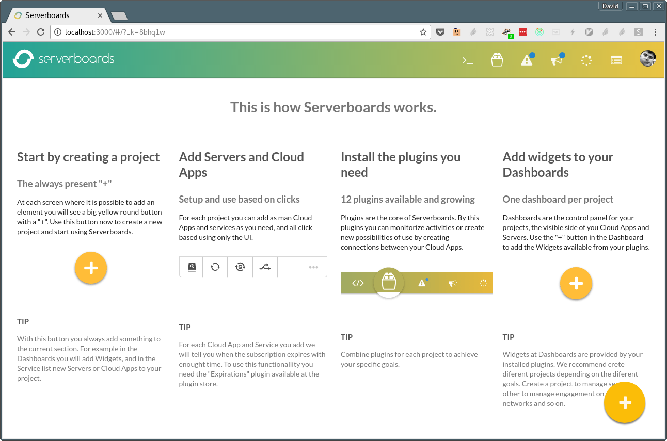The width and height of the screenshot is (667, 441).
Task: Open the React developer tools extension icon
Action: pos(490,32)
